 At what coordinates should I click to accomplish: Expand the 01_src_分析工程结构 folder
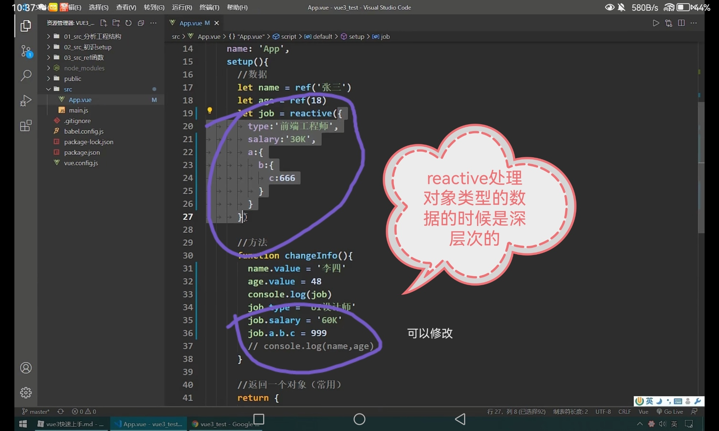pos(92,36)
